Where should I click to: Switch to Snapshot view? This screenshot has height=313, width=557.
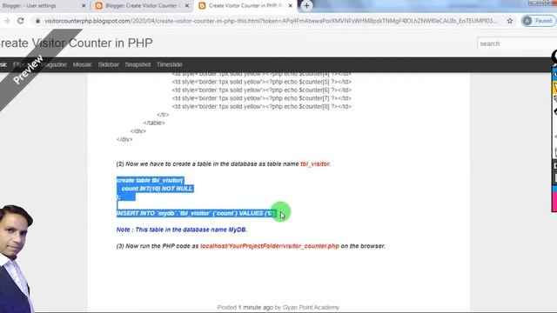[x=138, y=64]
